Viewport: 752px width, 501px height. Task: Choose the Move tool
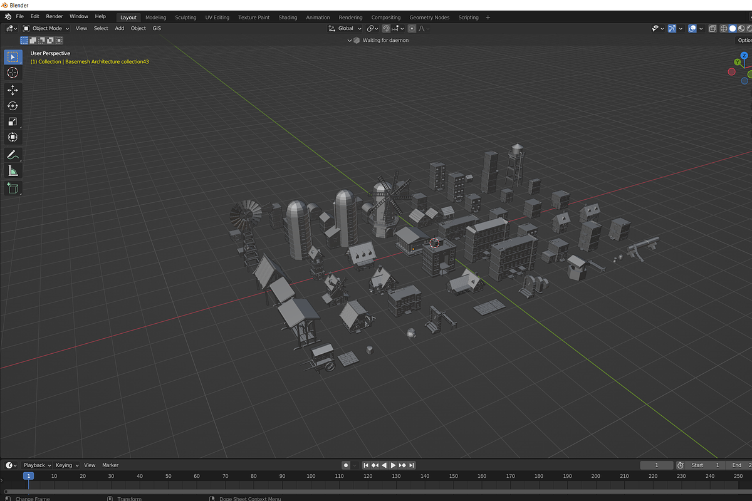[13, 90]
